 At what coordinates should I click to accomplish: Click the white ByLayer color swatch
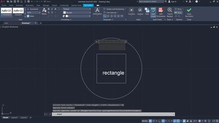[x=65, y=13]
